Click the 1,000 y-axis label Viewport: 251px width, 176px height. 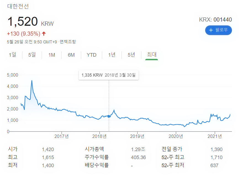(x=12, y=120)
